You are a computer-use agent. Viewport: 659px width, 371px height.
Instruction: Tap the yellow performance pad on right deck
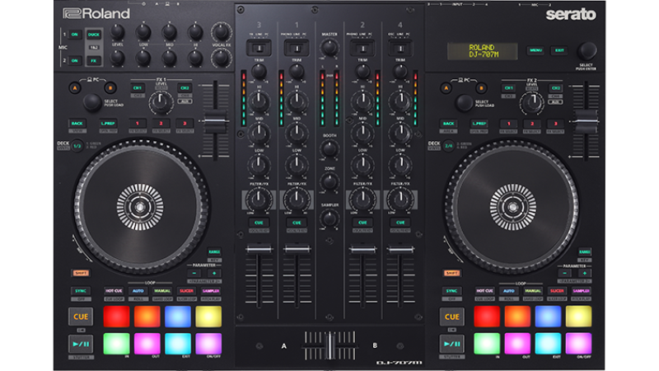[x=579, y=317]
